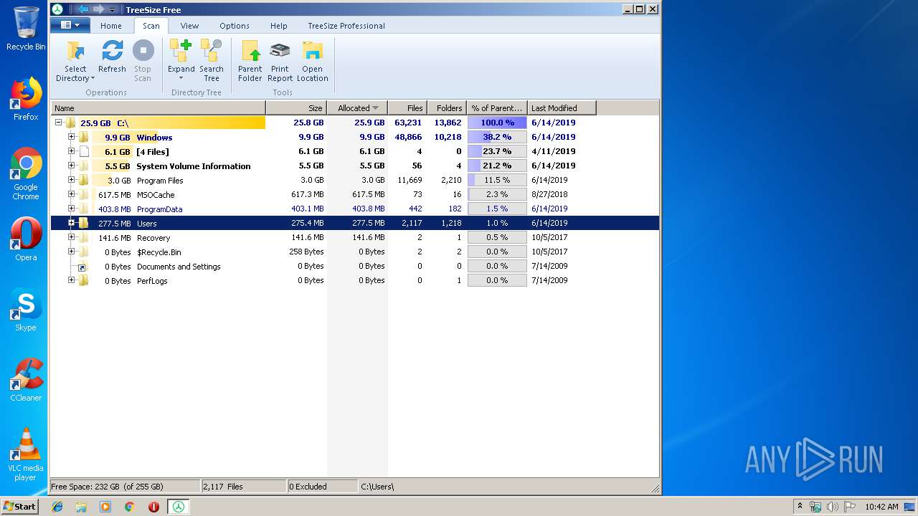The image size is (918, 516).
Task: Select the Windows folder row
Action: tap(355, 137)
